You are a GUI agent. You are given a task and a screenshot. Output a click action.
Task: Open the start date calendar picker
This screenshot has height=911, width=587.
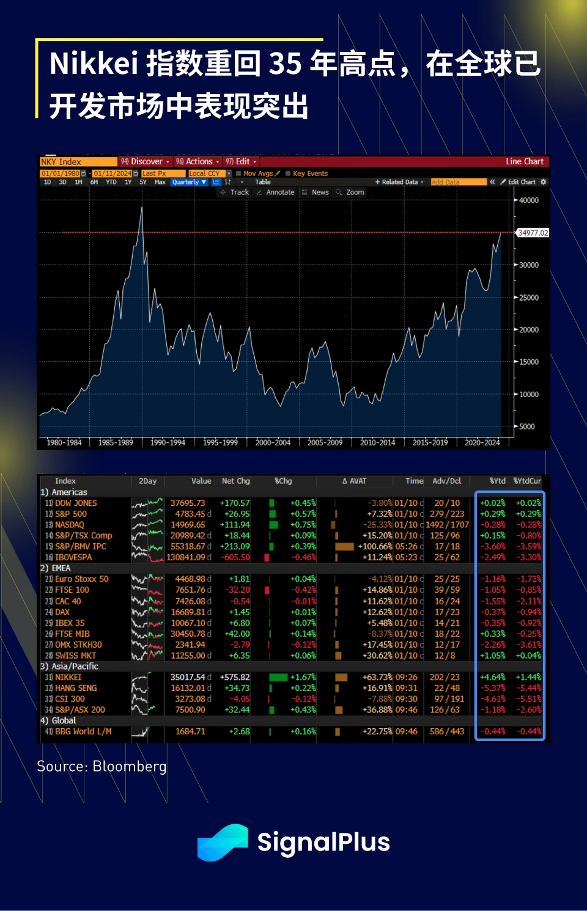[x=84, y=174]
